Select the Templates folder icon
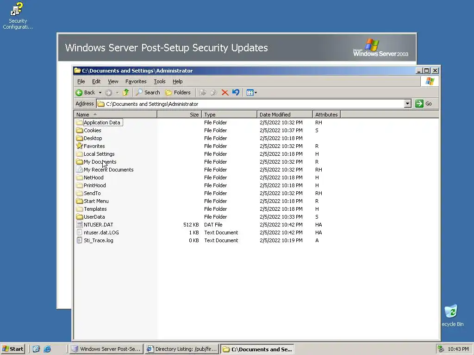Screen dimensions: 474x355 click(80, 209)
